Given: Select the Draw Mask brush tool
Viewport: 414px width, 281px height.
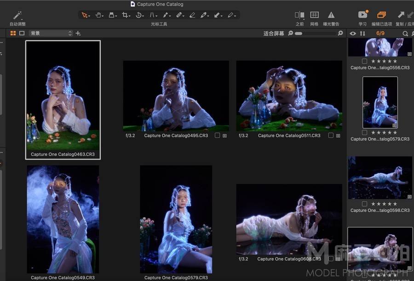Looking at the screenshot, I should pos(166,15).
